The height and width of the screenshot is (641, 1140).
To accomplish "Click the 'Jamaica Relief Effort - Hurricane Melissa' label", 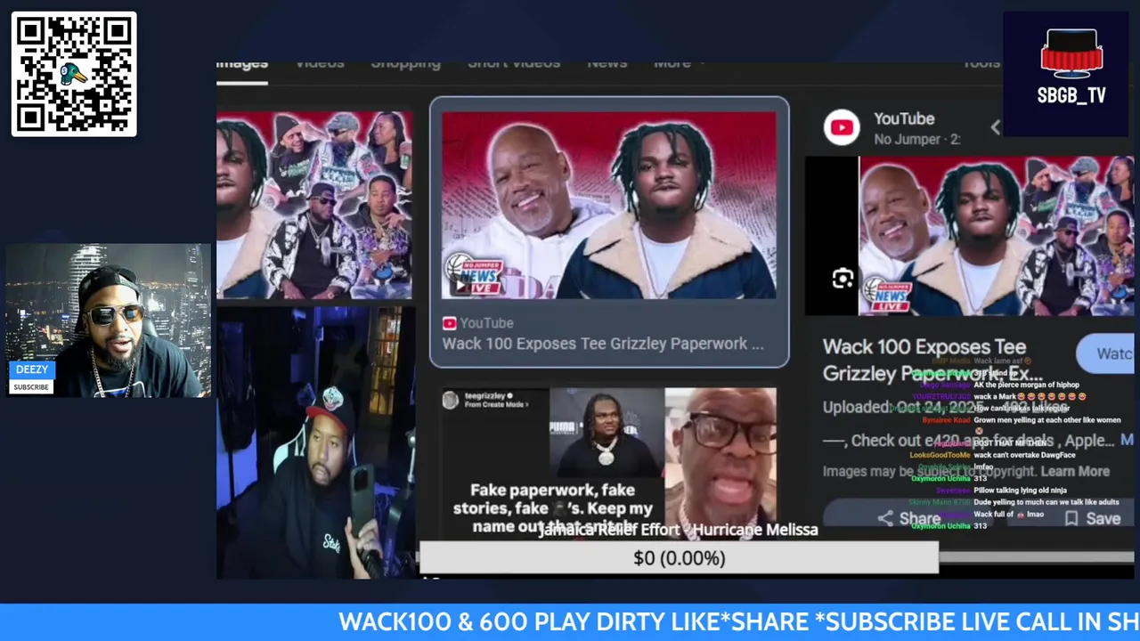I will [678, 530].
